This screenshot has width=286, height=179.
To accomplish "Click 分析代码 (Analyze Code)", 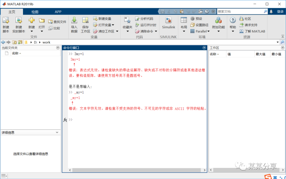I will 144,19.
